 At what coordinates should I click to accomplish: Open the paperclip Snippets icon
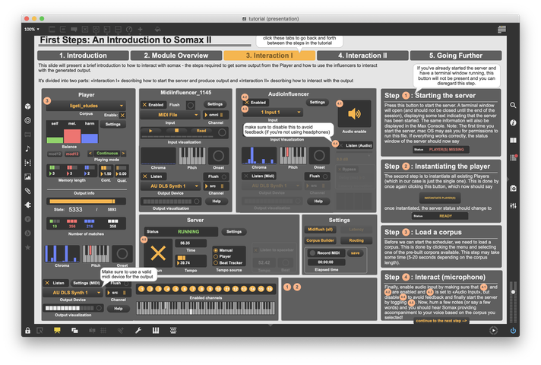pyautogui.click(x=28, y=191)
